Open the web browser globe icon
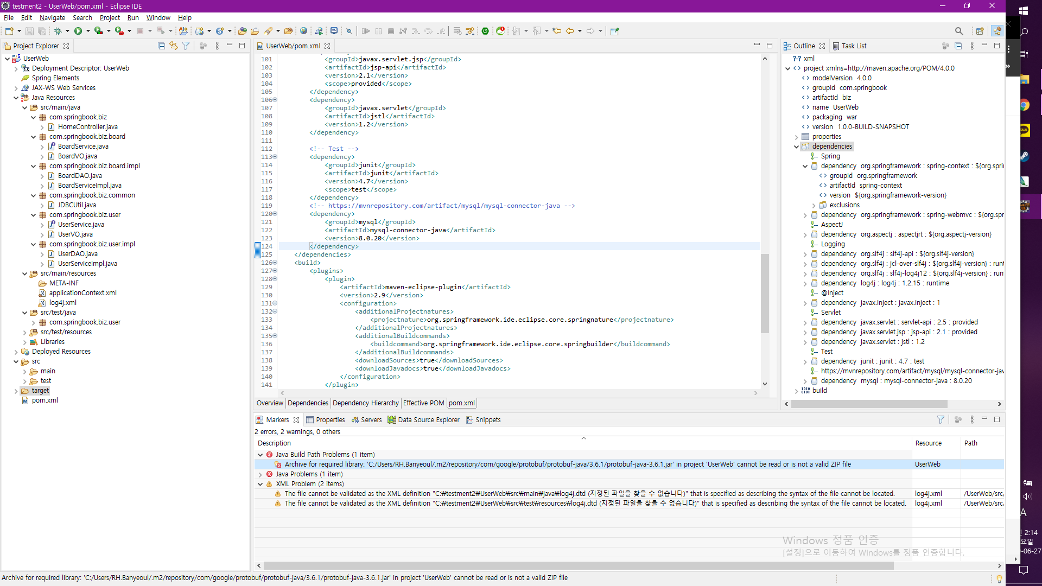 point(304,31)
